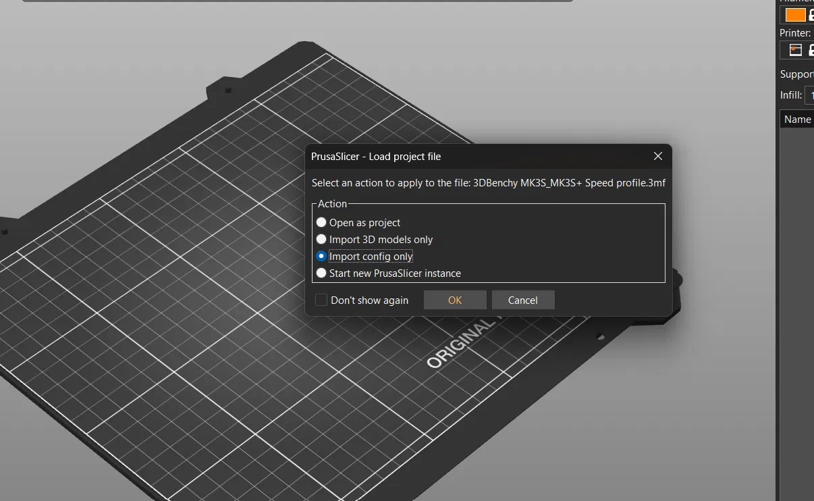Click the PrusaSlicer - Load project file title
This screenshot has height=501, width=814.
[376, 157]
